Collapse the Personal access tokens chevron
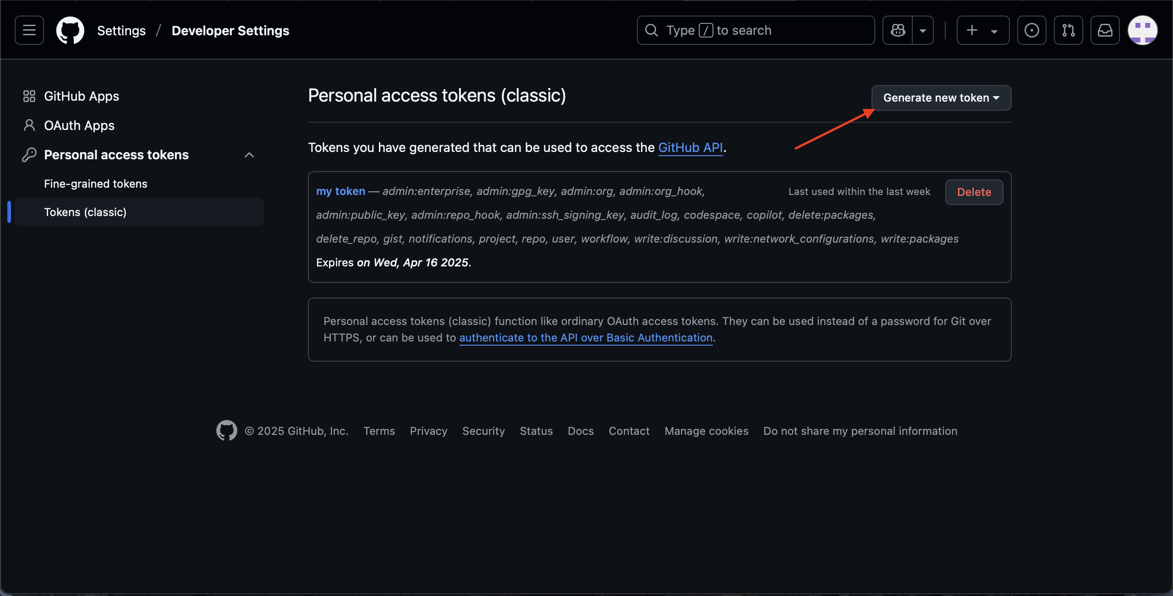Image resolution: width=1173 pixels, height=596 pixels. 249,155
